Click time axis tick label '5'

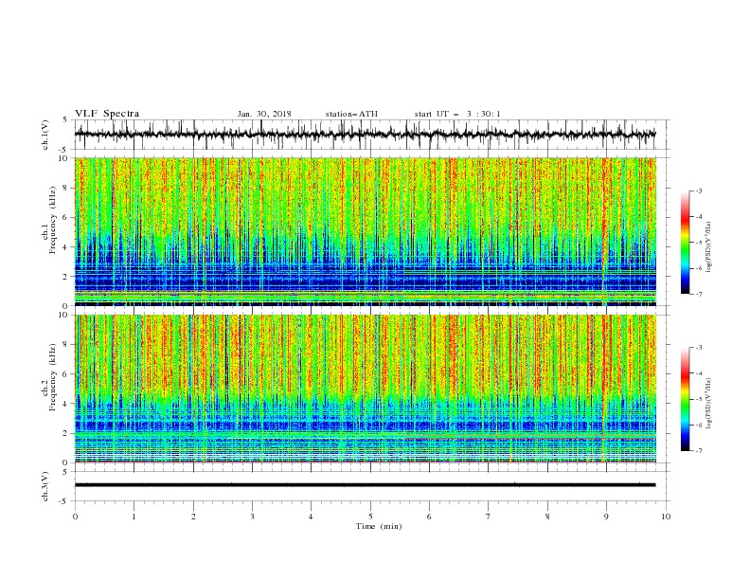(x=370, y=517)
